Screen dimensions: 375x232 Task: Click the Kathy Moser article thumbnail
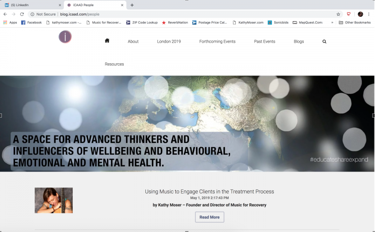[53, 200]
